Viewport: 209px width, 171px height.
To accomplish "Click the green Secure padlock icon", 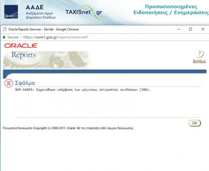I will (4, 37).
